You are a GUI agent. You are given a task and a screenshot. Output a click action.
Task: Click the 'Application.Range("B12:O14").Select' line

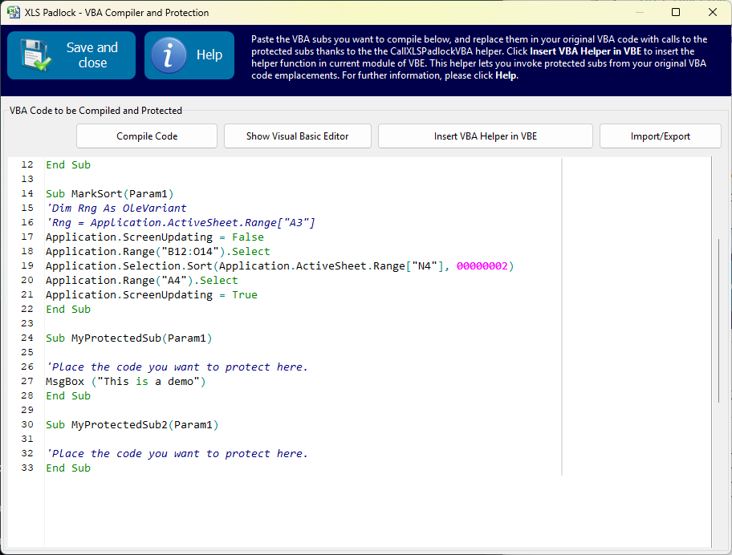click(x=158, y=251)
